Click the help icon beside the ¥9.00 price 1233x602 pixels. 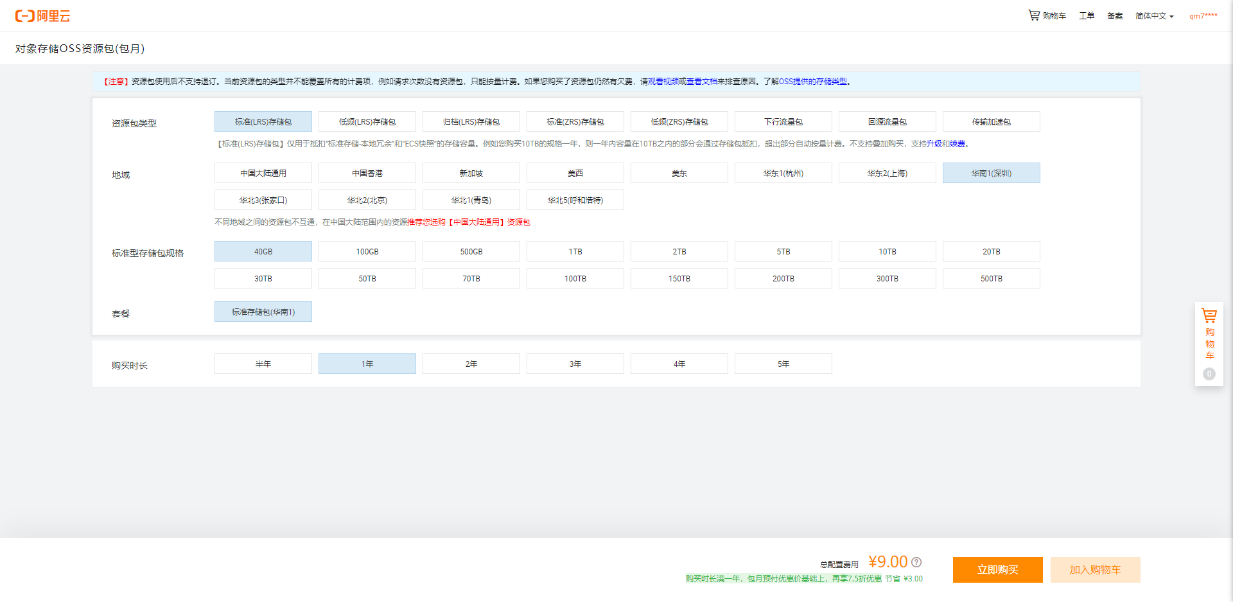(916, 562)
